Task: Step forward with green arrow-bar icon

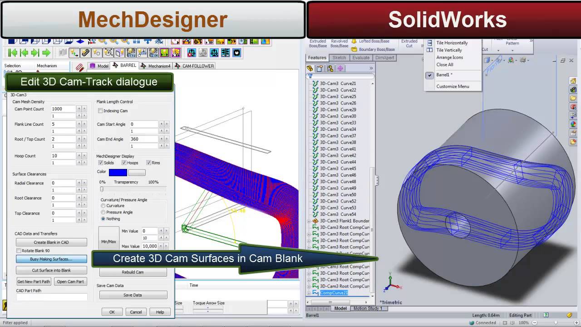Action: tap(35, 53)
